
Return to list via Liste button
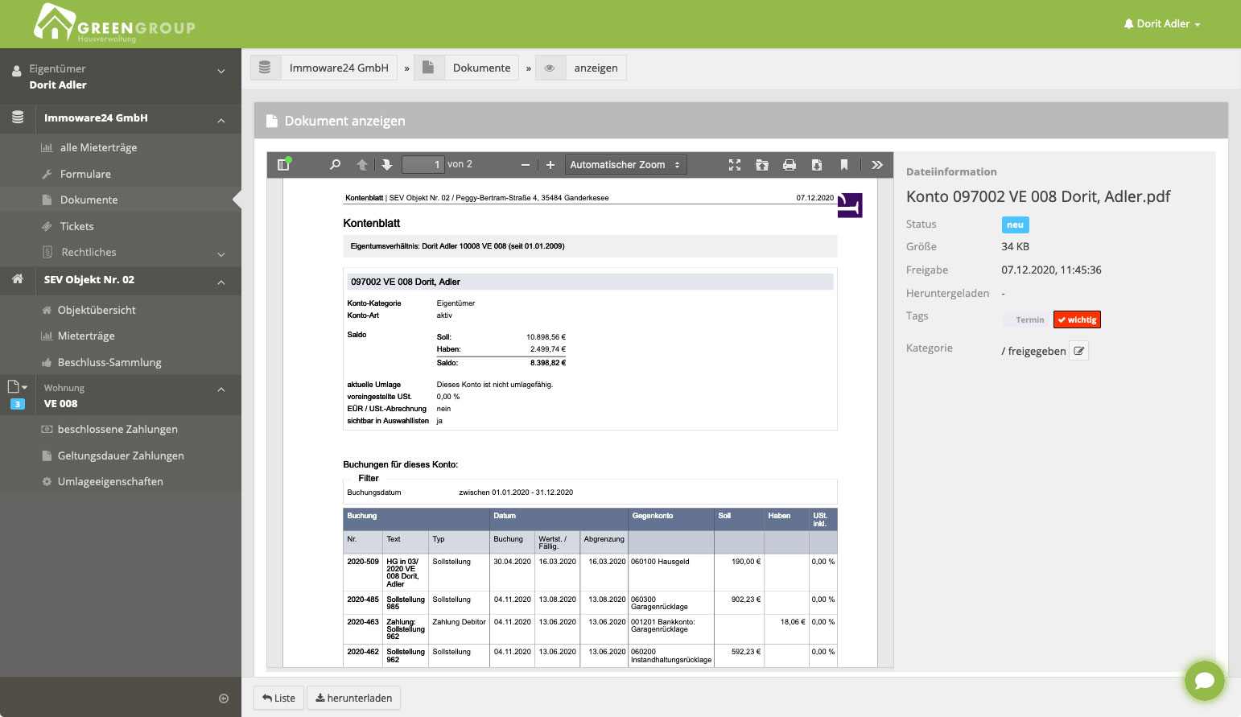tap(279, 698)
